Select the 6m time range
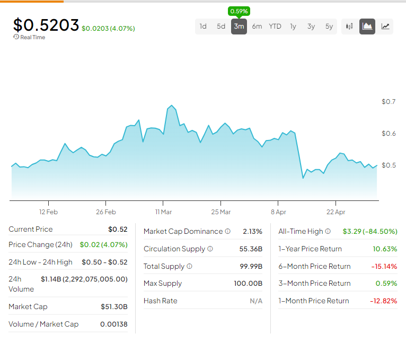 point(257,26)
